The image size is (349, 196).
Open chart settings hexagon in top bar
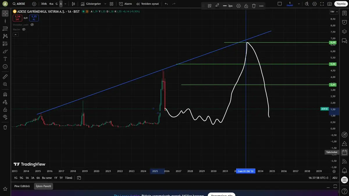pyautogui.click(x=314, y=4)
